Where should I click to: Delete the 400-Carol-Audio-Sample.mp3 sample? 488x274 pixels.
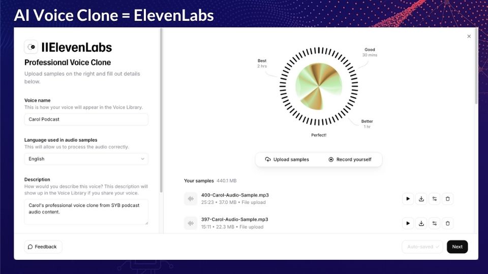pos(447,199)
